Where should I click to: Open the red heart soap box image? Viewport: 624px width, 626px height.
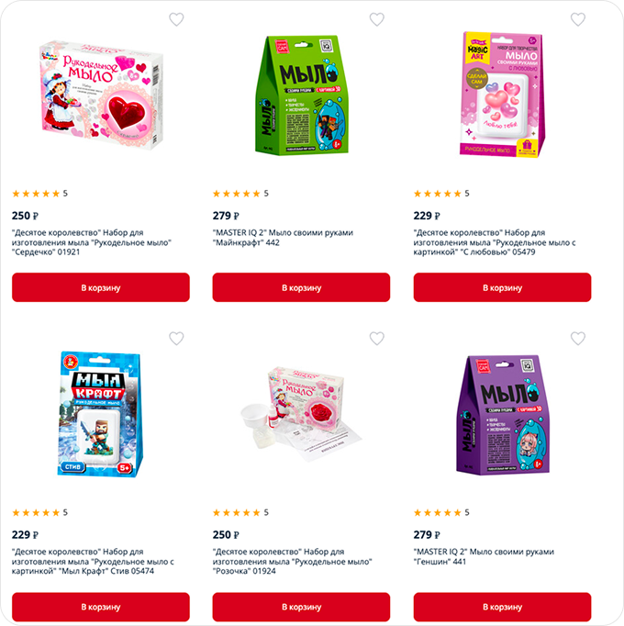[102, 94]
